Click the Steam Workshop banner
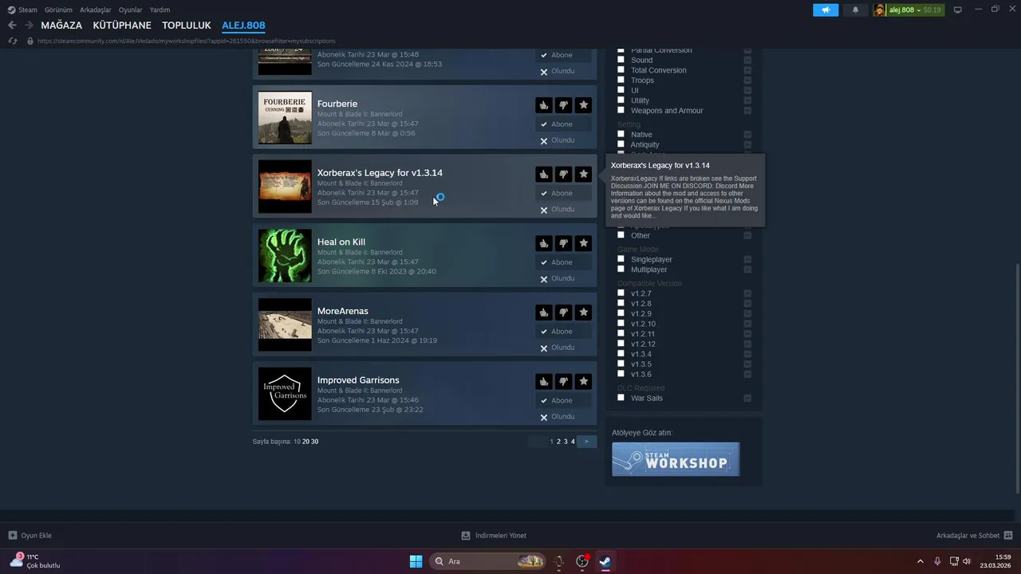Screen dimensions: 1021x574 [676, 459]
